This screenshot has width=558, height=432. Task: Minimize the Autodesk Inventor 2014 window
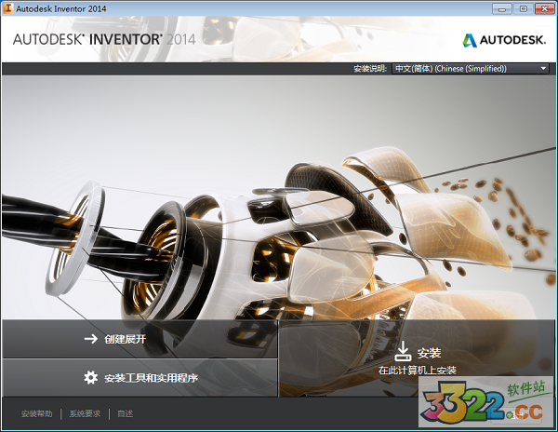(x=502, y=9)
